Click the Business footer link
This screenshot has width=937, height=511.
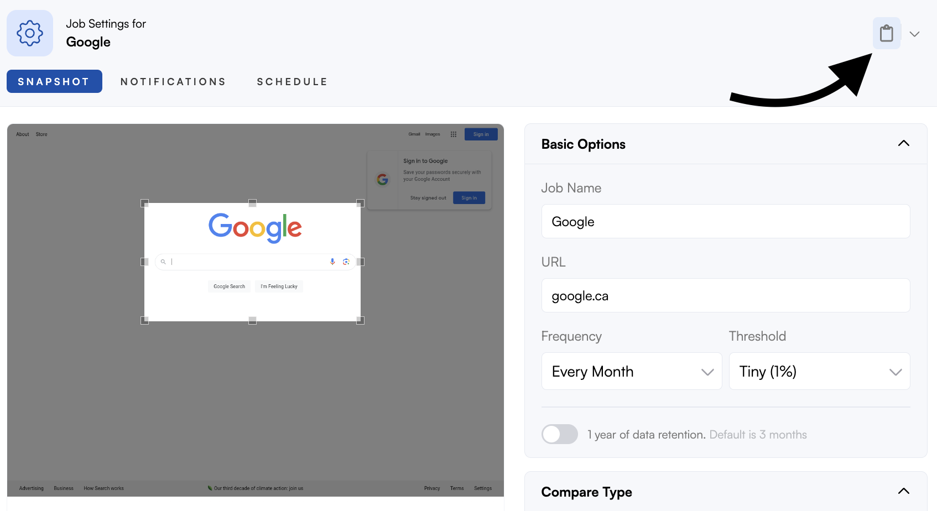click(x=64, y=488)
